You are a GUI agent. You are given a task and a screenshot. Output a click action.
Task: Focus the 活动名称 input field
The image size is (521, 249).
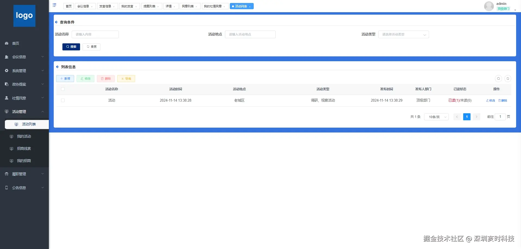(95, 34)
